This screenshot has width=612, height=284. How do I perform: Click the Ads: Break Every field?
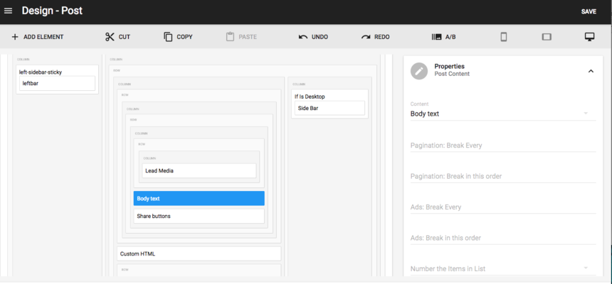pos(502,207)
